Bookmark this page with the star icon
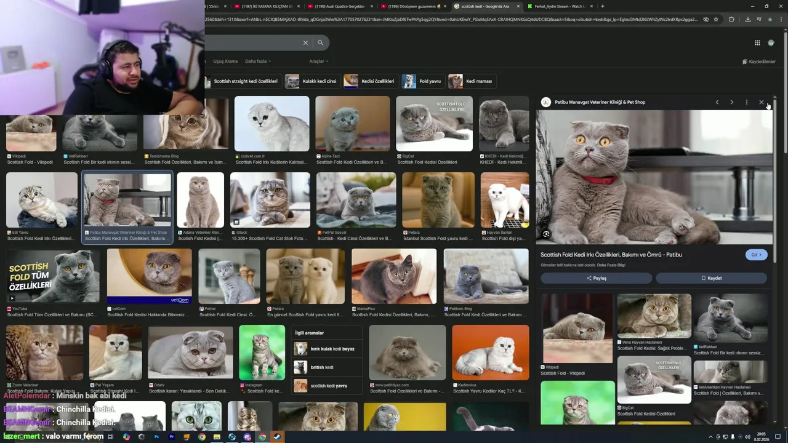Screen dimensions: 788x443 (716, 19)
